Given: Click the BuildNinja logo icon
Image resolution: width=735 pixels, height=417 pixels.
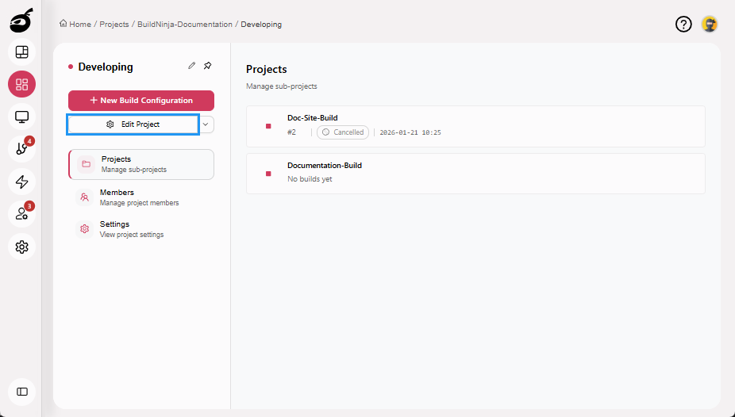Looking at the screenshot, I should [21, 19].
